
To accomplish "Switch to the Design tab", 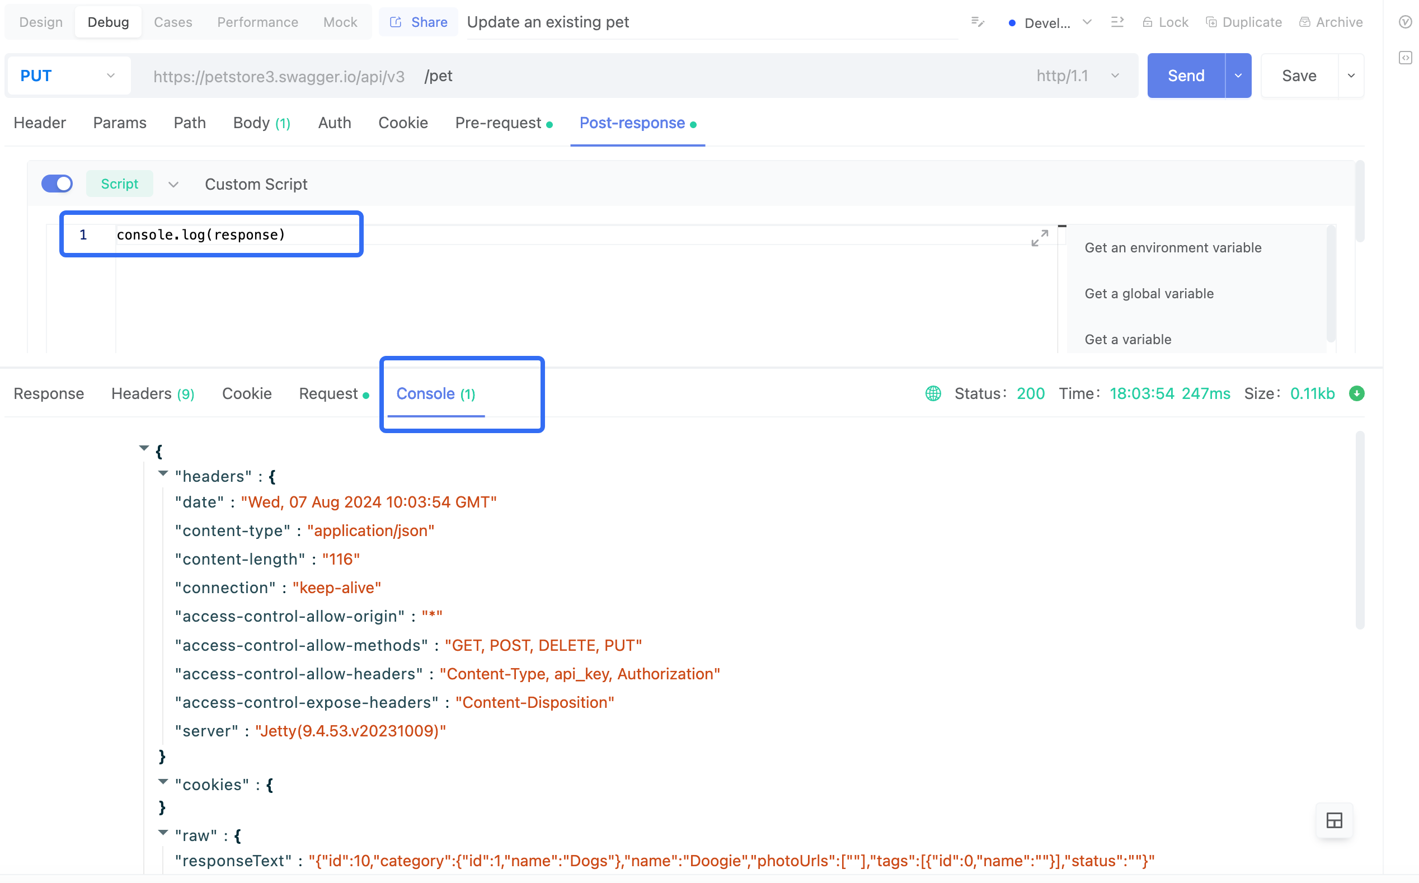I will [x=41, y=22].
